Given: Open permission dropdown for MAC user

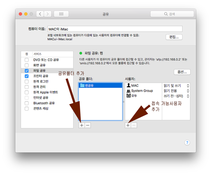Looking at the screenshot, I should tap(188, 86).
